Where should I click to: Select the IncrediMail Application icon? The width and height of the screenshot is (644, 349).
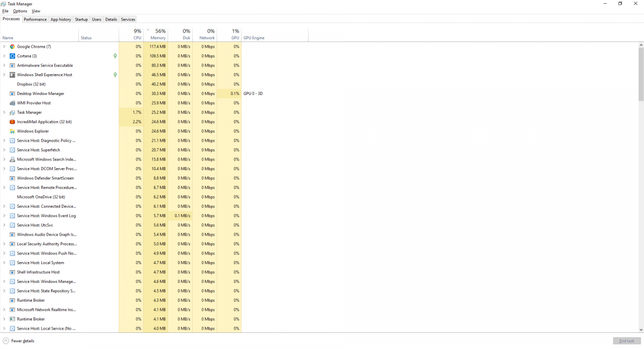(x=12, y=122)
